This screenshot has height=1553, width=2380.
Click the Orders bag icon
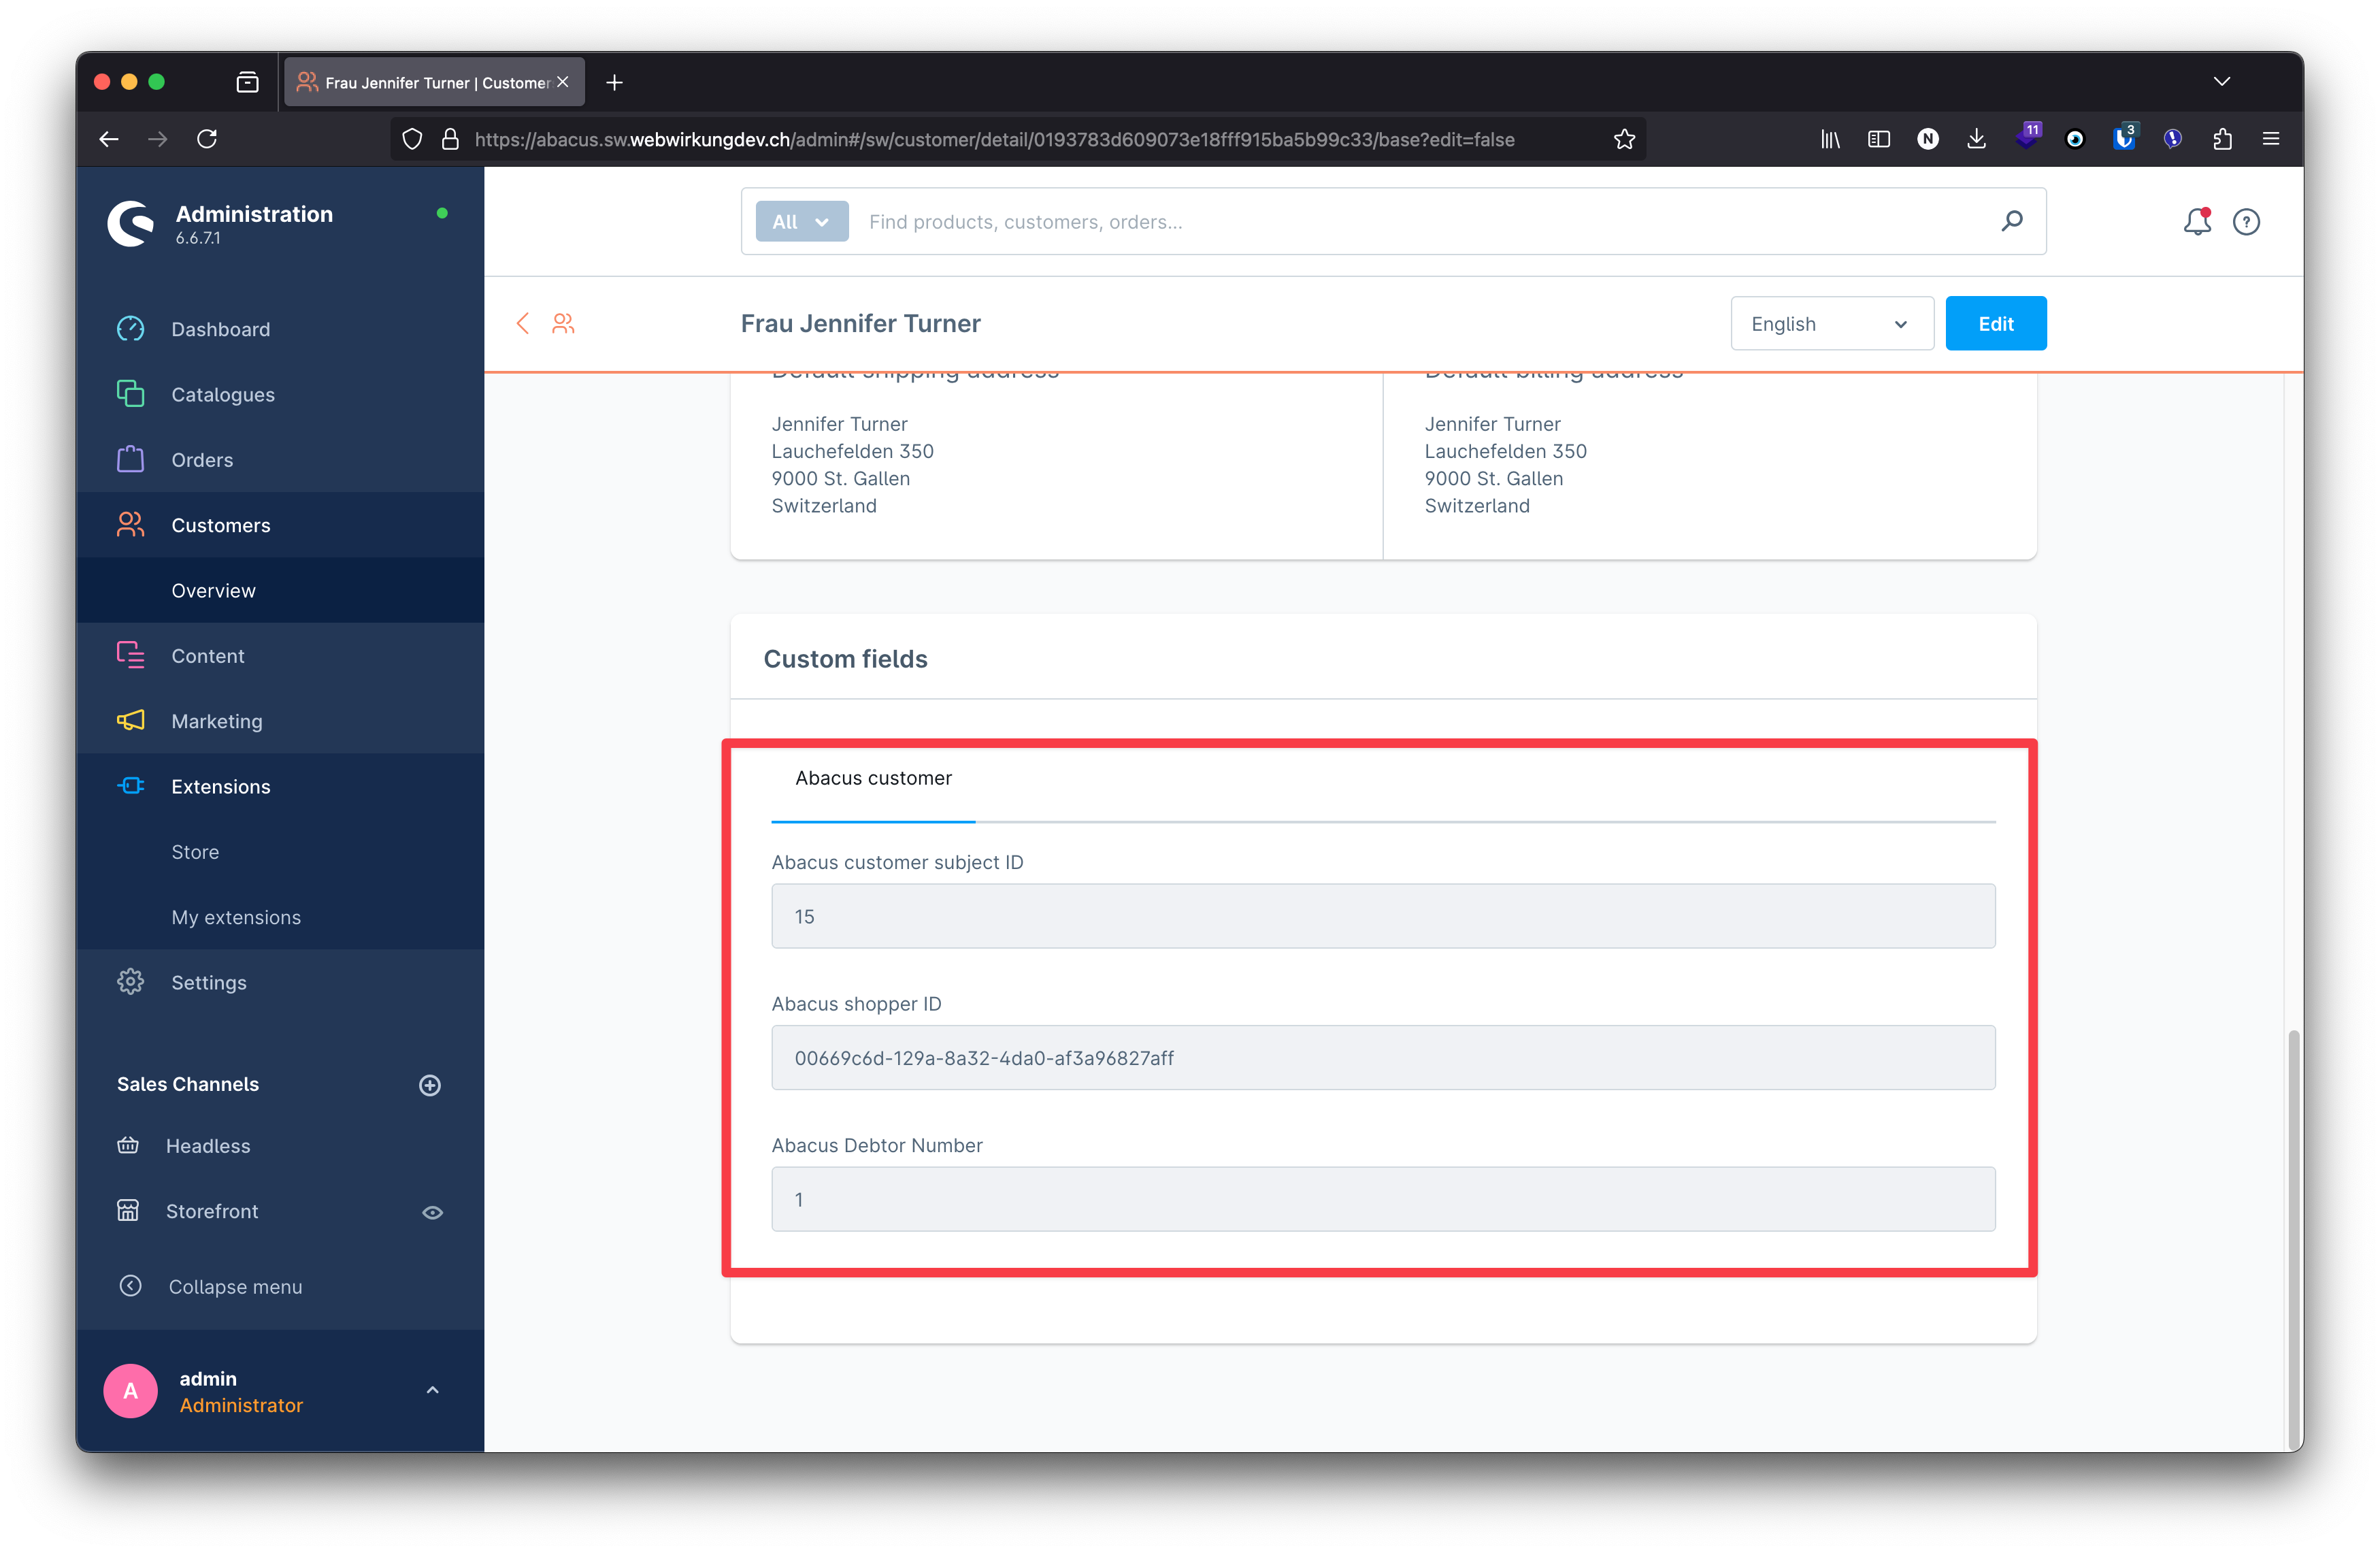point(131,459)
